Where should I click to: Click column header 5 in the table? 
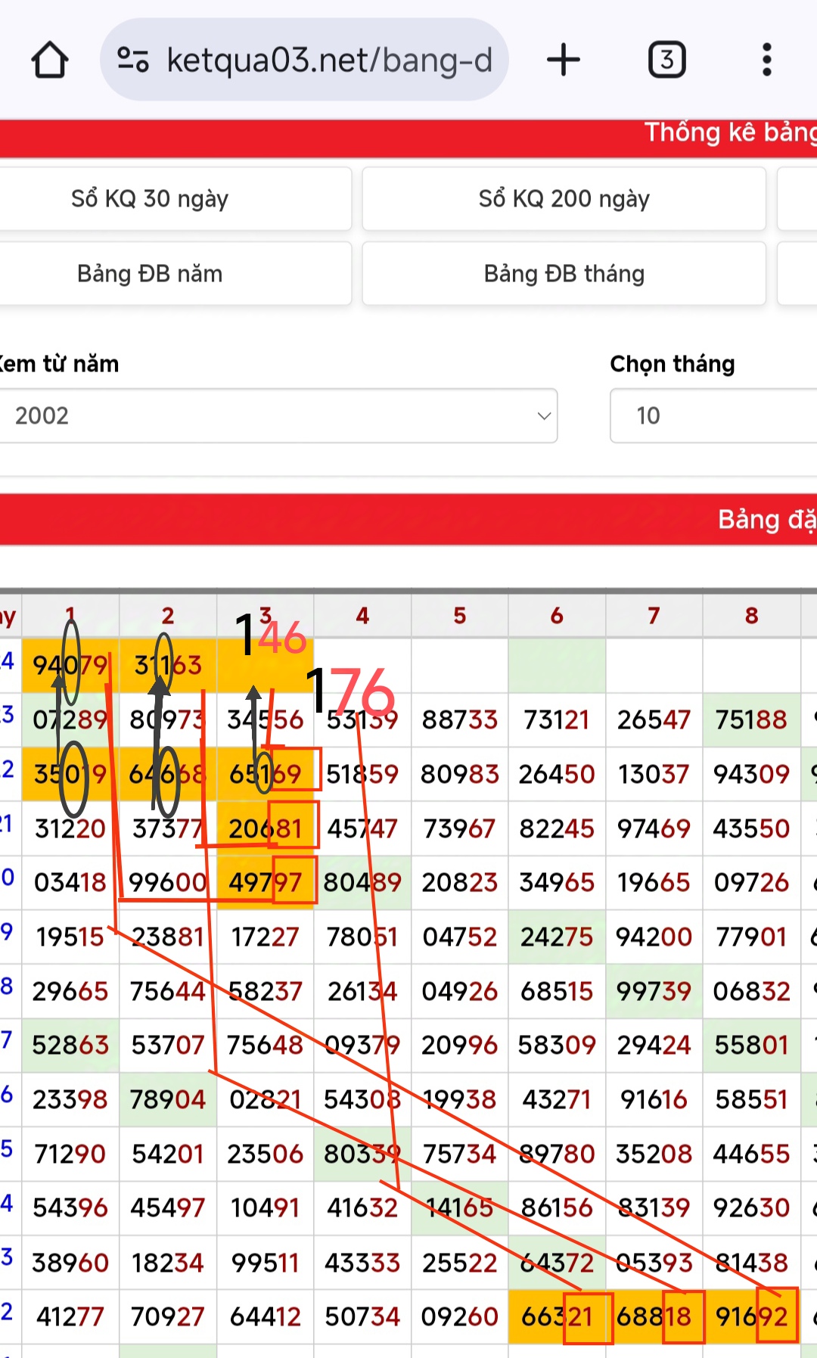(460, 616)
